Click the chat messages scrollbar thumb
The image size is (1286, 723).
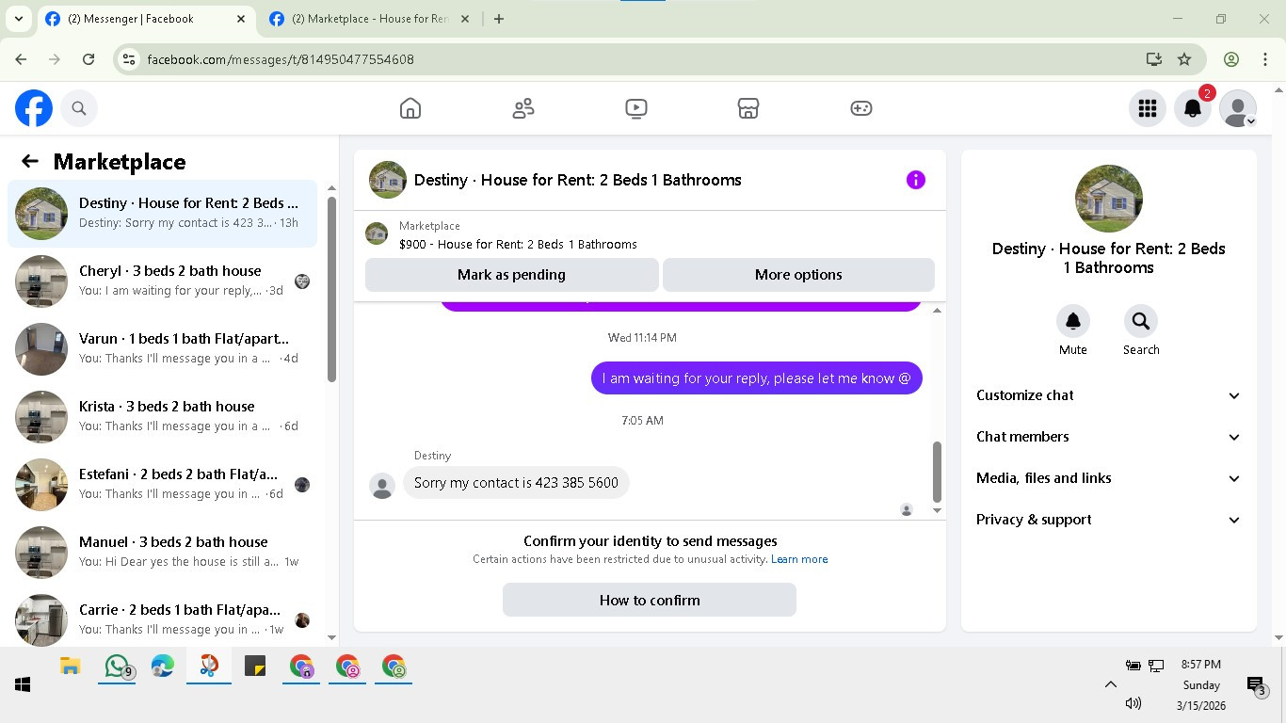937,472
